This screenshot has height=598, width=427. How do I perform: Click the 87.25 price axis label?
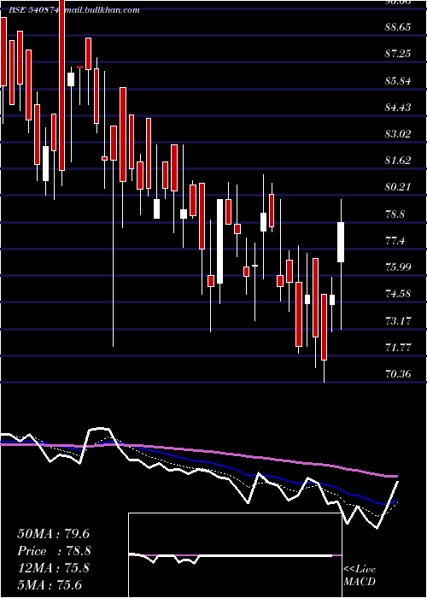click(x=398, y=54)
